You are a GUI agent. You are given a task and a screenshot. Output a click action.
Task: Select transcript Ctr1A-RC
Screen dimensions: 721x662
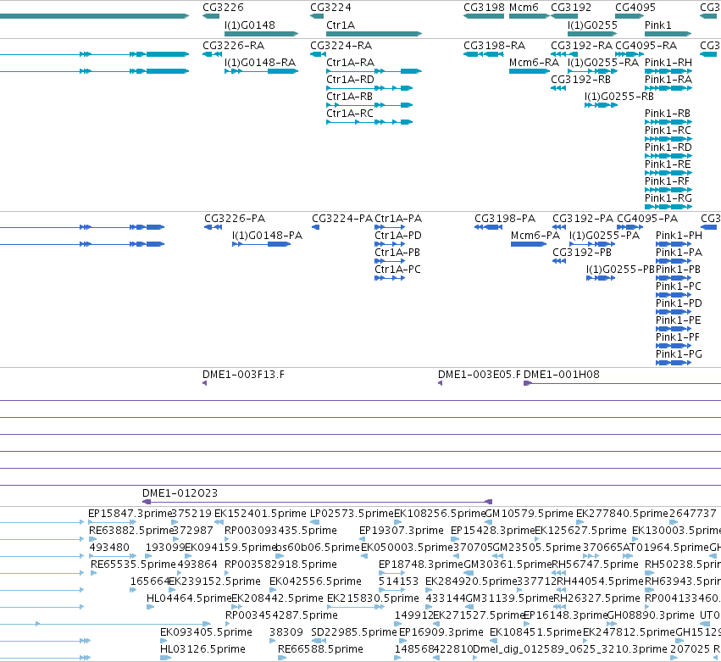[x=350, y=114]
